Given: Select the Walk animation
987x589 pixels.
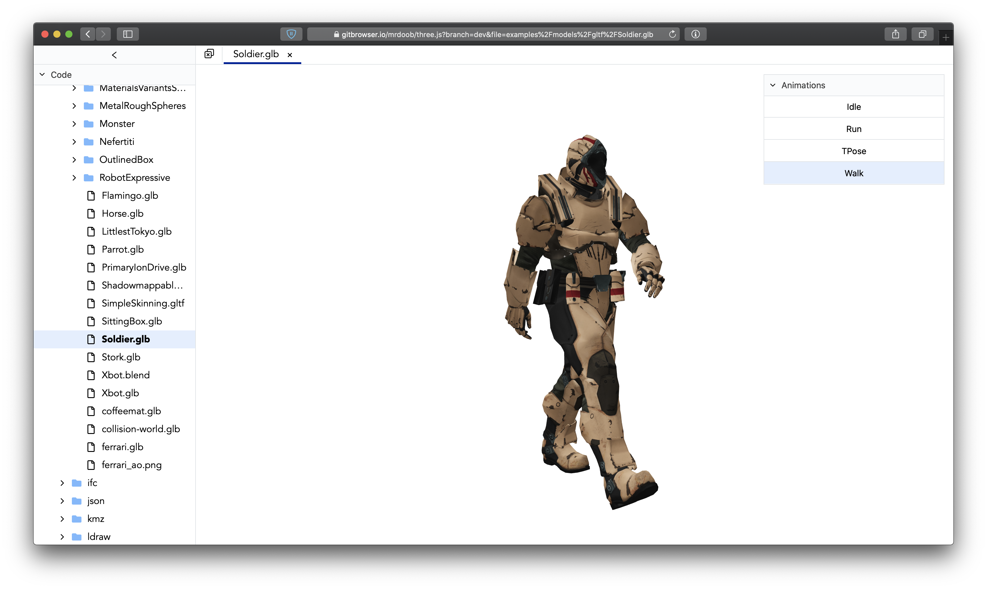Looking at the screenshot, I should coord(854,174).
